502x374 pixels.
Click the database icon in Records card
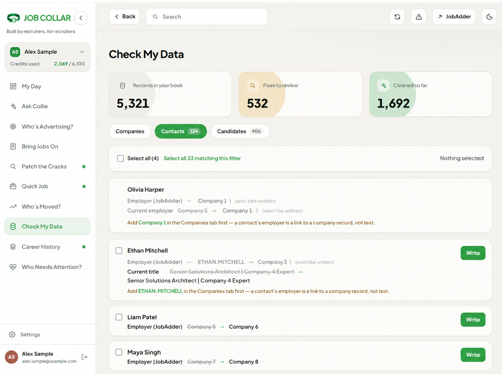click(123, 85)
